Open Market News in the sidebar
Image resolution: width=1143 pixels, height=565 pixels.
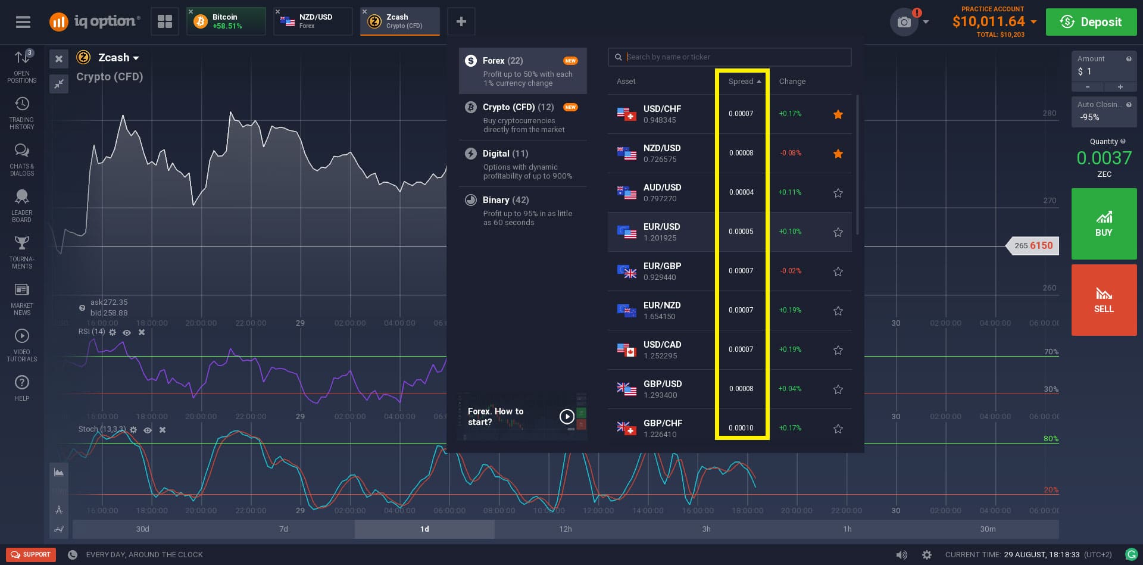(22, 299)
